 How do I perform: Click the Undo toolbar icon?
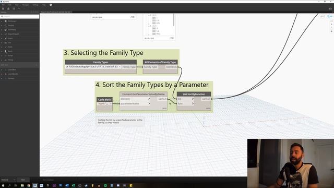coord(19,8)
